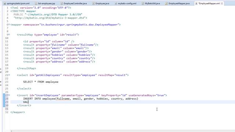Click the namespace value "in.bushansirgur.springmybatis.dao.EmployeeMapper"
Viewport: 235px width, 132px height.
tap(79, 25)
